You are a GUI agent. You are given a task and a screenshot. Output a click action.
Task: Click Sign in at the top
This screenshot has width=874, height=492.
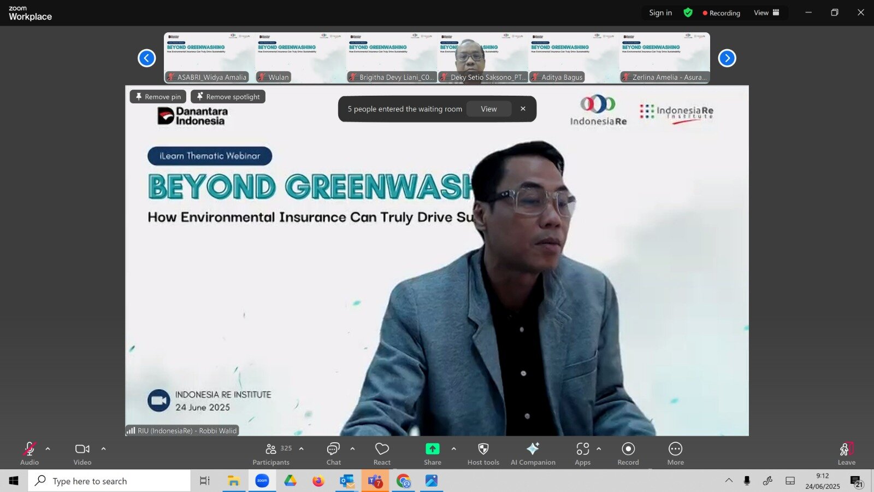[660, 13]
